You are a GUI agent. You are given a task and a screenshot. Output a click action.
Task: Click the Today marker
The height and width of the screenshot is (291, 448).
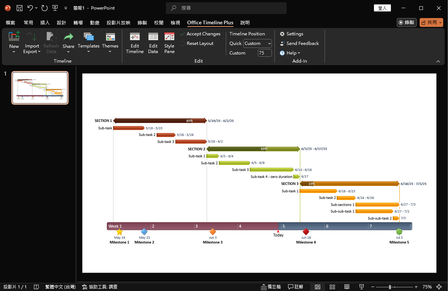(278, 234)
